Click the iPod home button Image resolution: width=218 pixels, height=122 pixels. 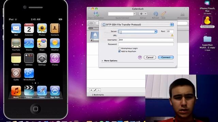[x=35, y=109]
